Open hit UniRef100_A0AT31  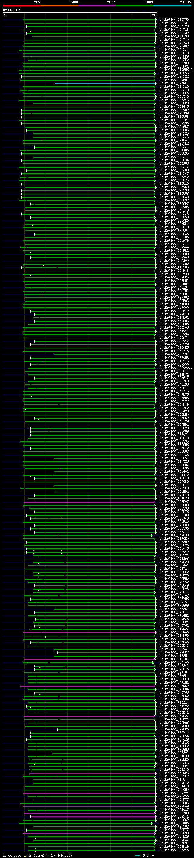[174, 23]
